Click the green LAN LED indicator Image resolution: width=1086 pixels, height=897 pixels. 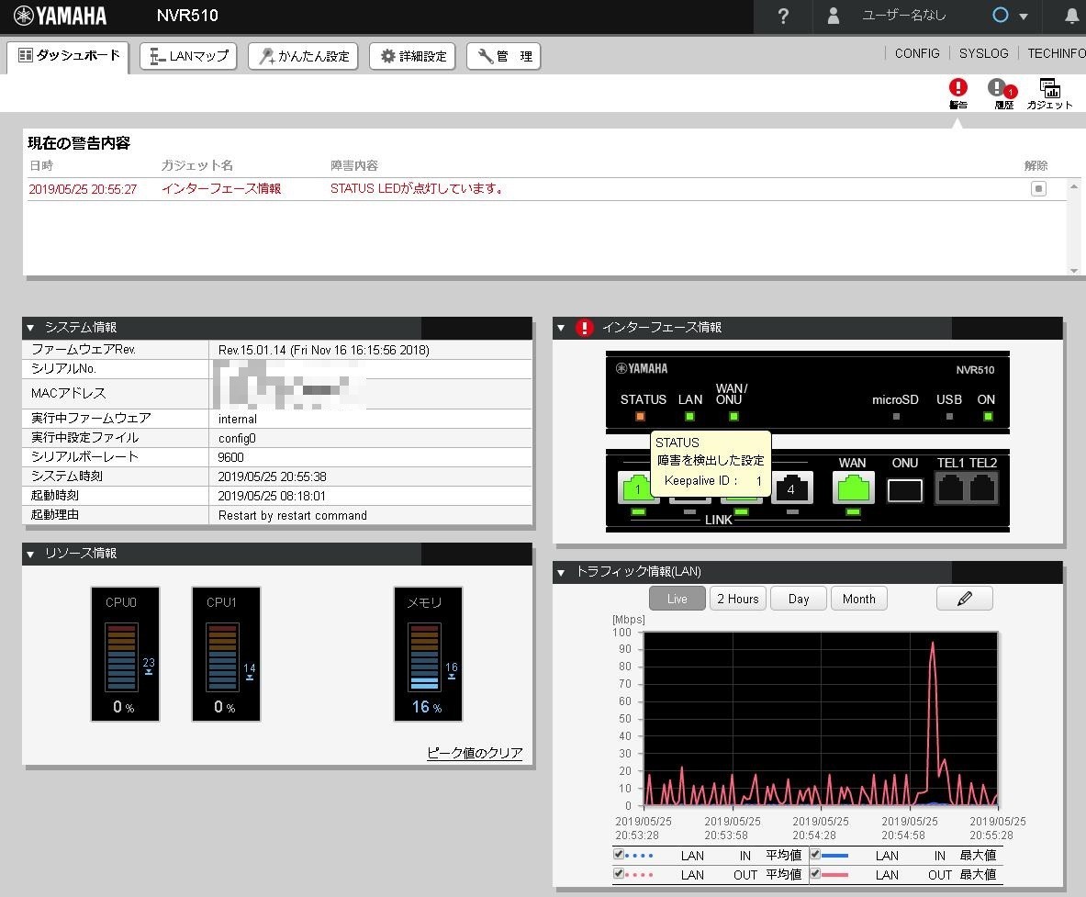tap(689, 416)
